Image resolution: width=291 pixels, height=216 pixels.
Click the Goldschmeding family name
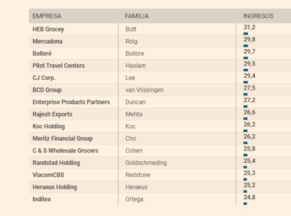tap(146, 163)
